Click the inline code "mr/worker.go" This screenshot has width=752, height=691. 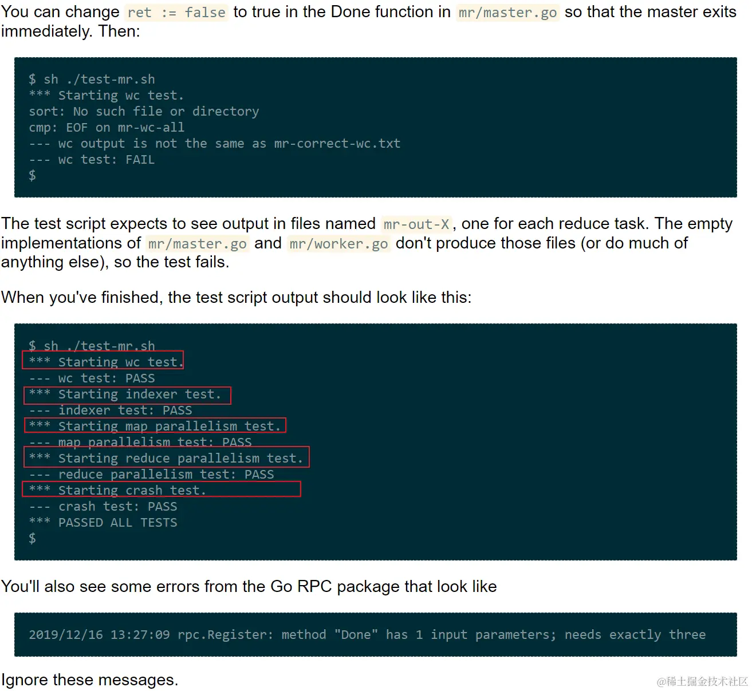[338, 243]
